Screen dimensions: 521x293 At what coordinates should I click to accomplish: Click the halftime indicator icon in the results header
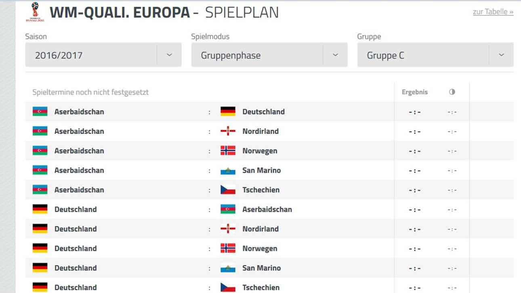click(452, 92)
